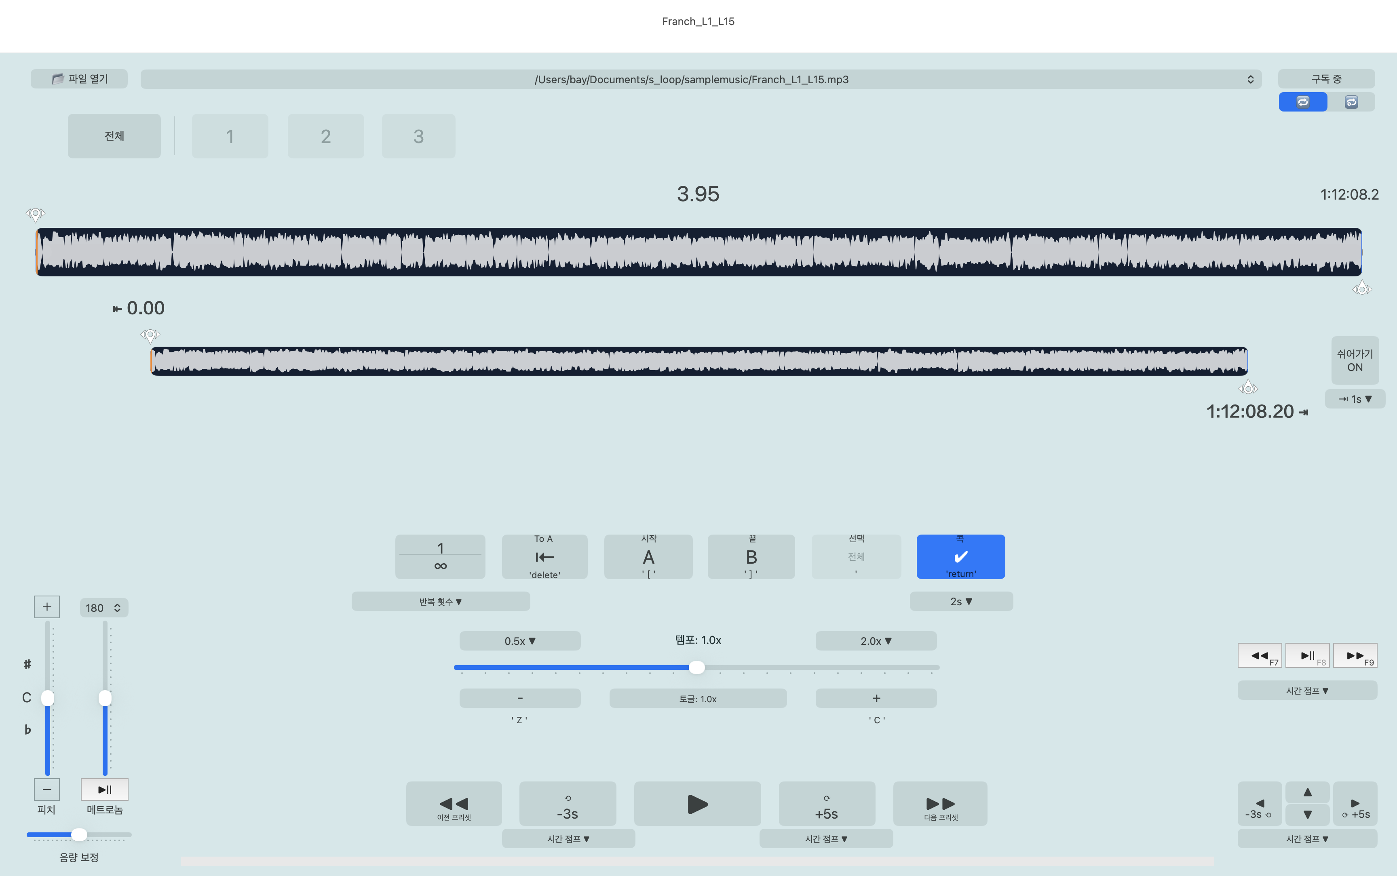The height and width of the screenshot is (876, 1397).
Task: Toggle tempo with 토글: 1.0x button
Action: pyautogui.click(x=698, y=699)
